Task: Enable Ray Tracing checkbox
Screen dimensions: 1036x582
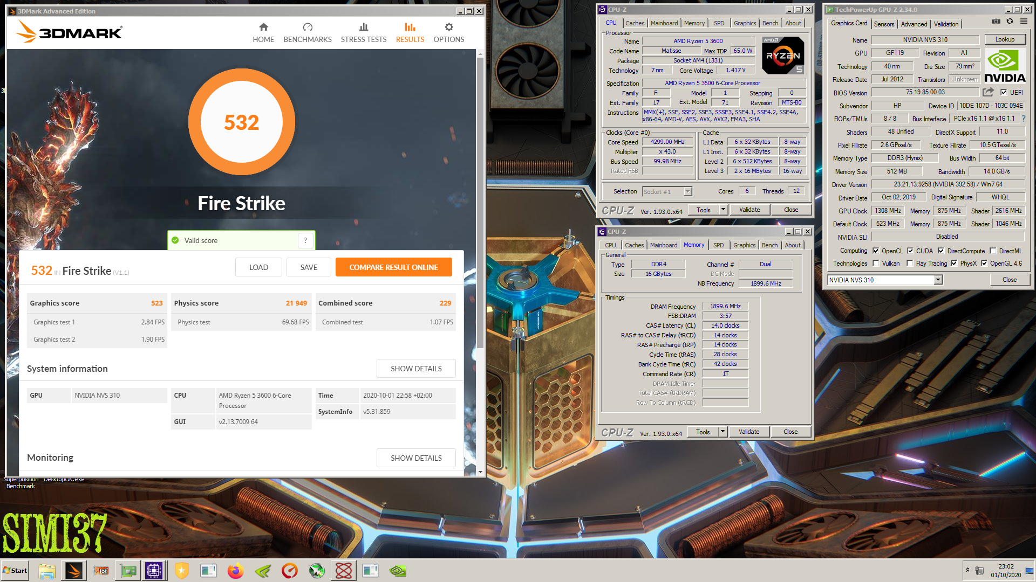Action: point(910,264)
